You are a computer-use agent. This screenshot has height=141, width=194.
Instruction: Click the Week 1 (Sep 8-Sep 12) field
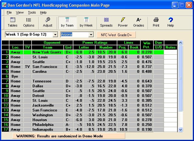pos(29,34)
